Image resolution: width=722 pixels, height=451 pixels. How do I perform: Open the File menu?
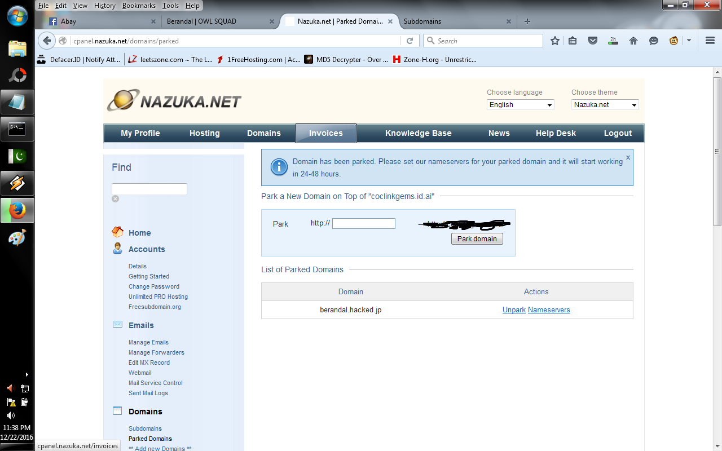coord(43,6)
